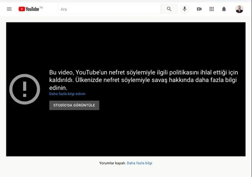Open the hamburger guide menu
Image resolution: width=252 pixels, height=177 pixels.
click(9, 9)
